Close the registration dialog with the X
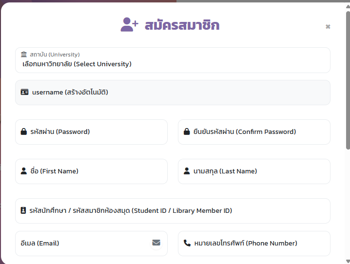The height and width of the screenshot is (264, 350). (328, 26)
